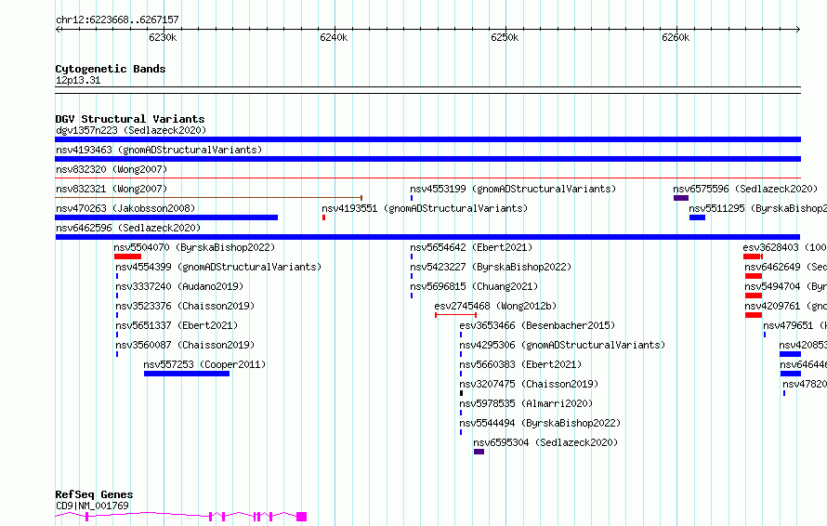
Task: Select the red esv3628403 variant bar
Action: point(753,256)
